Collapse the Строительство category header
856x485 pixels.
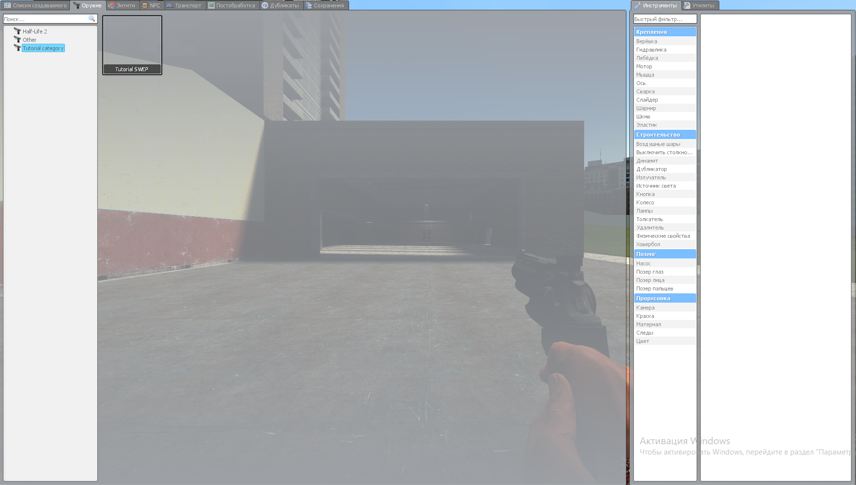click(665, 135)
